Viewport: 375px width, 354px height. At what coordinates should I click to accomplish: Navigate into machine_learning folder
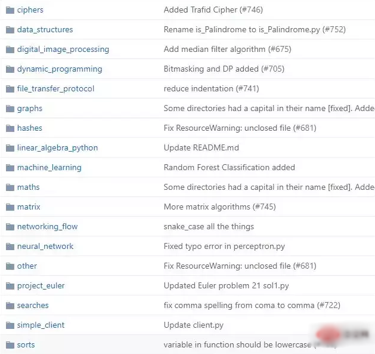pos(49,168)
